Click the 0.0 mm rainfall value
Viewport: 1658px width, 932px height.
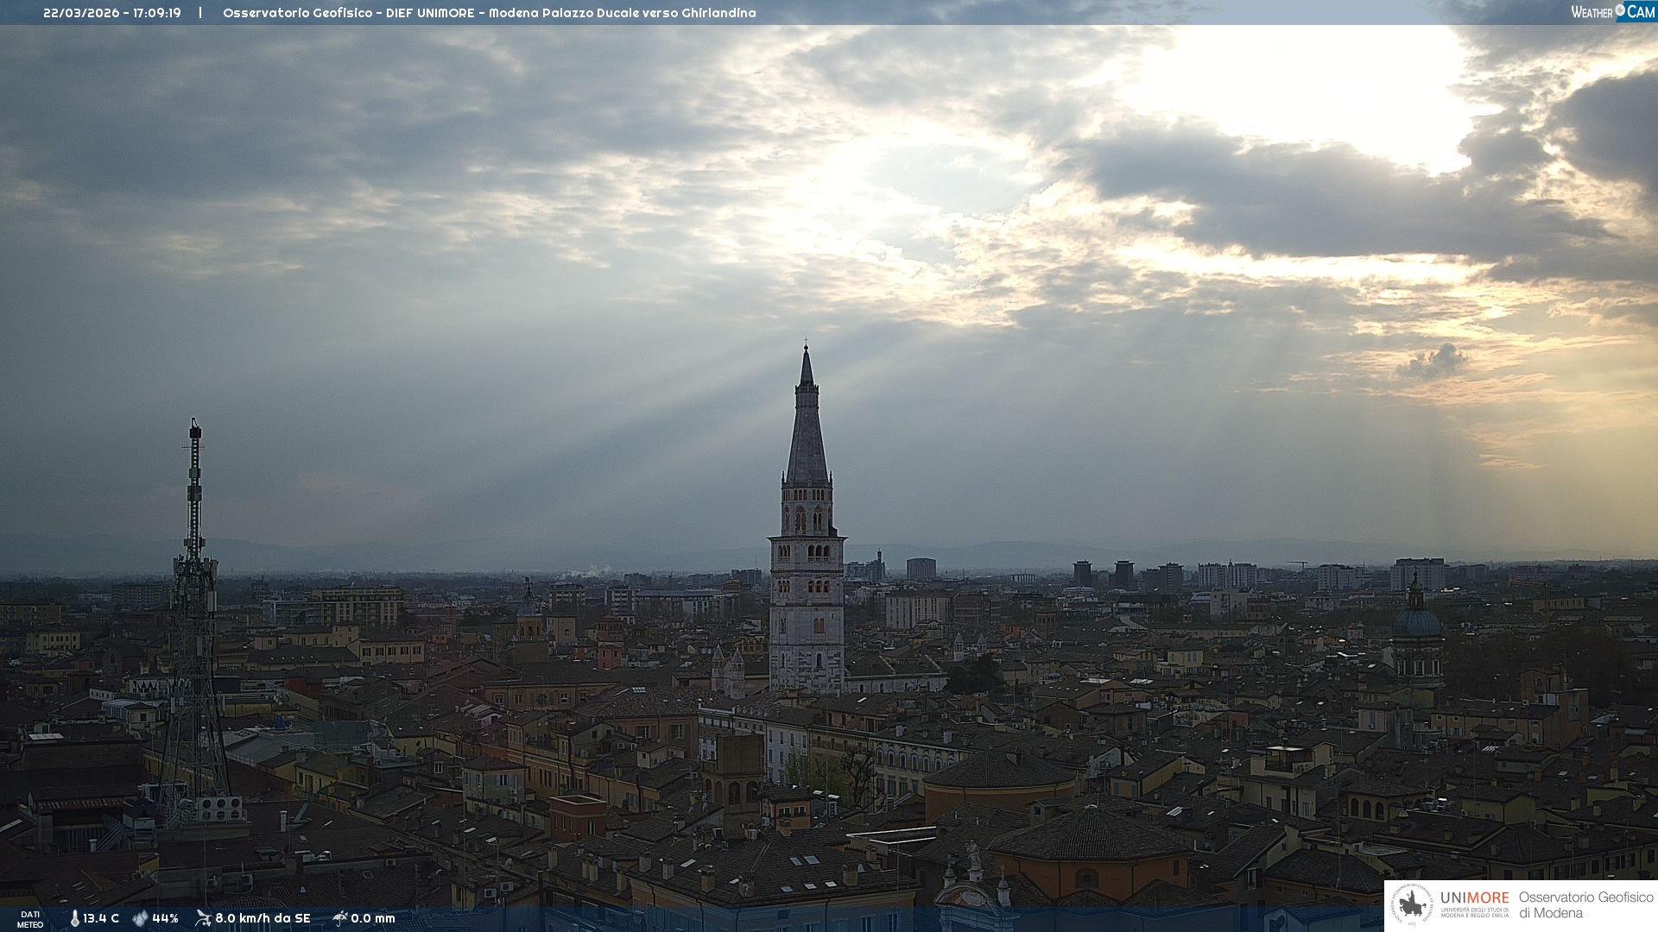point(372,918)
